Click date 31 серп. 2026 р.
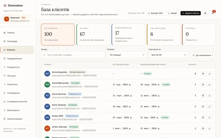The width and height of the screenshot is (221, 138). click(122, 96)
